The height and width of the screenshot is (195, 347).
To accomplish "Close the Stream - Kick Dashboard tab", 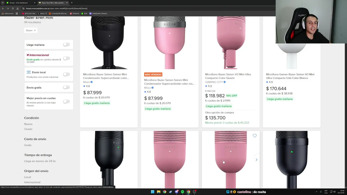I will pyautogui.click(x=34, y=3).
